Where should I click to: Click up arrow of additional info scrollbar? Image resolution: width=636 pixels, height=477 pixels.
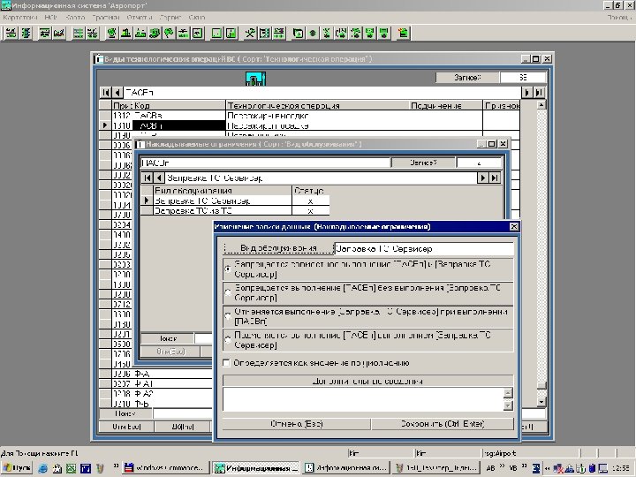click(508, 392)
